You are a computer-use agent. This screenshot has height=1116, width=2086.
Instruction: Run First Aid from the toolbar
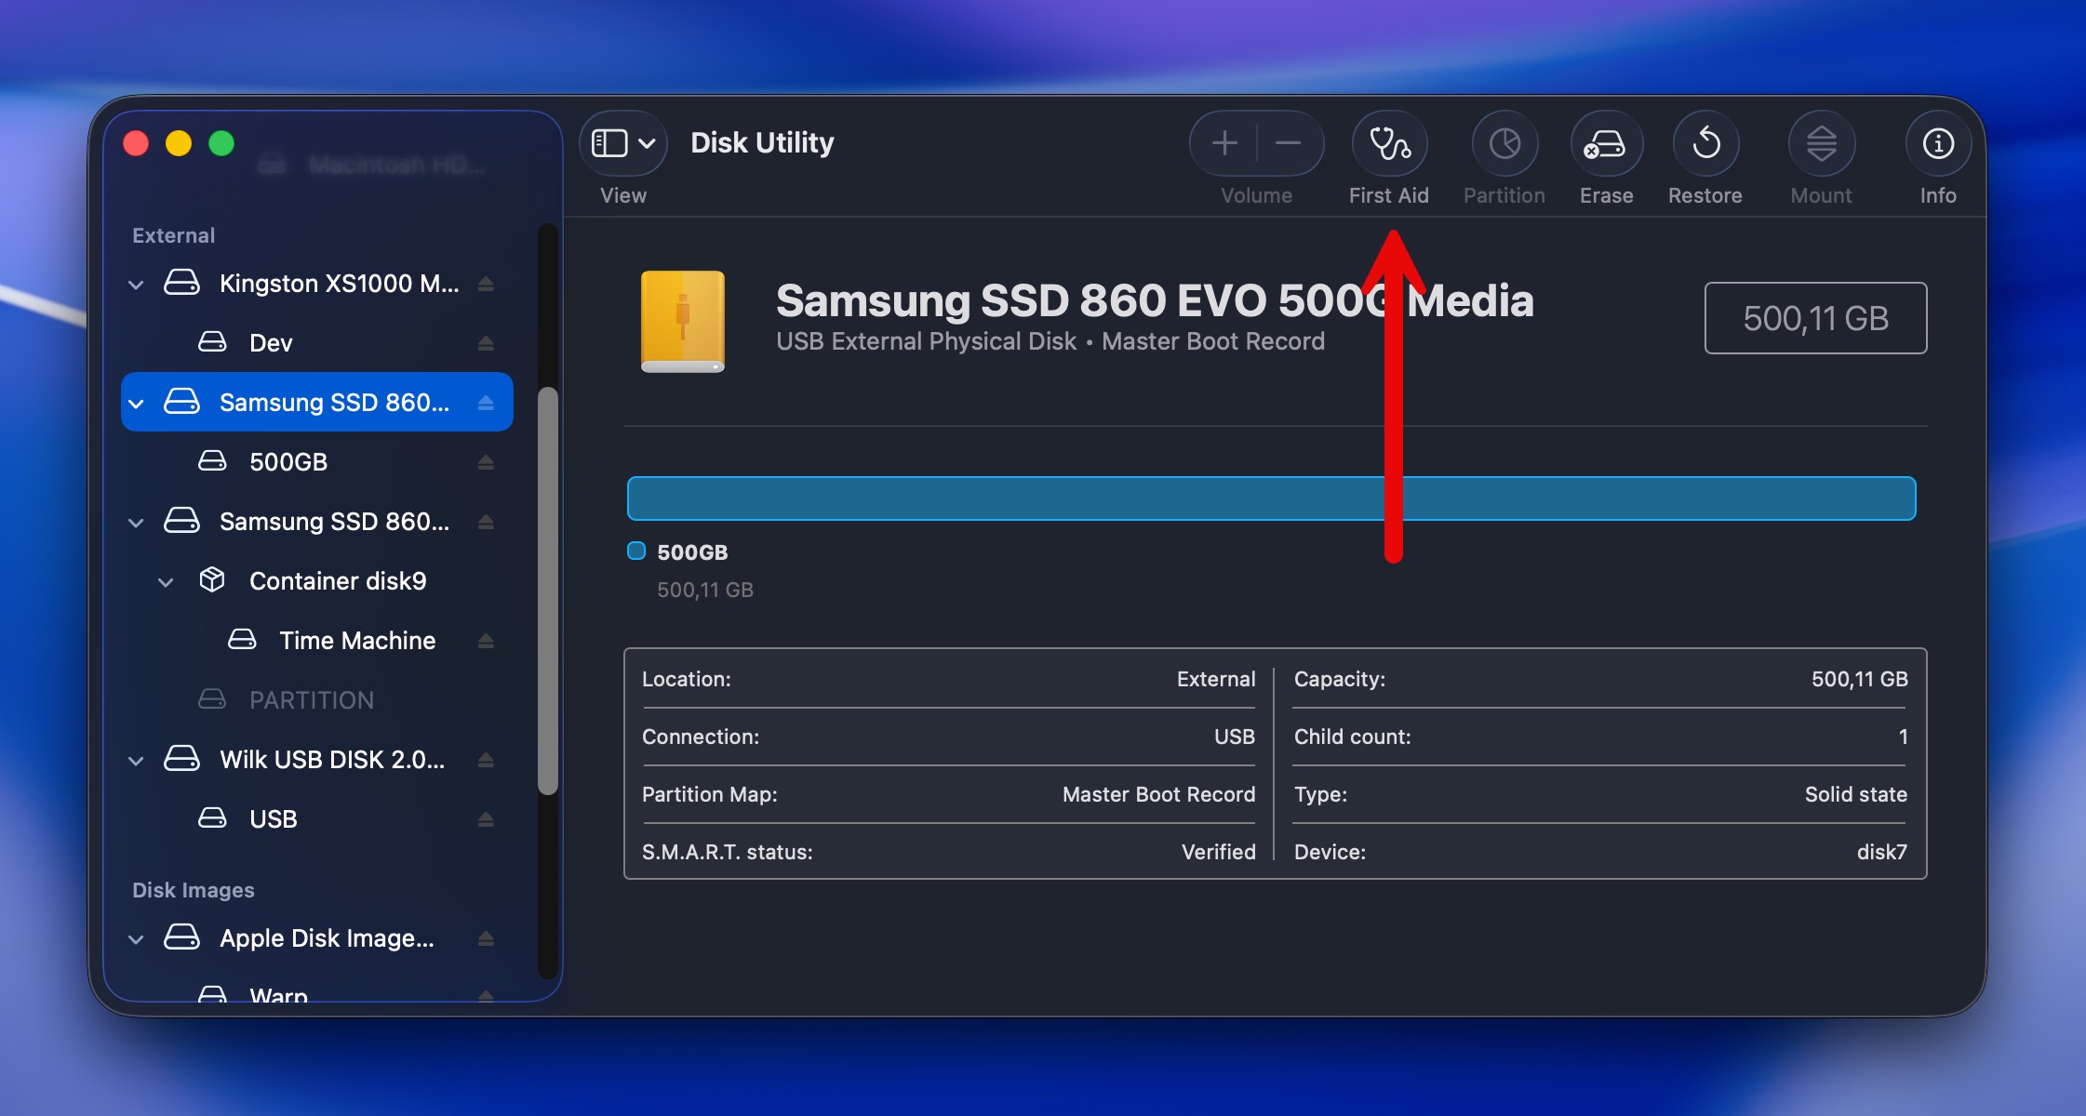coord(1389,144)
